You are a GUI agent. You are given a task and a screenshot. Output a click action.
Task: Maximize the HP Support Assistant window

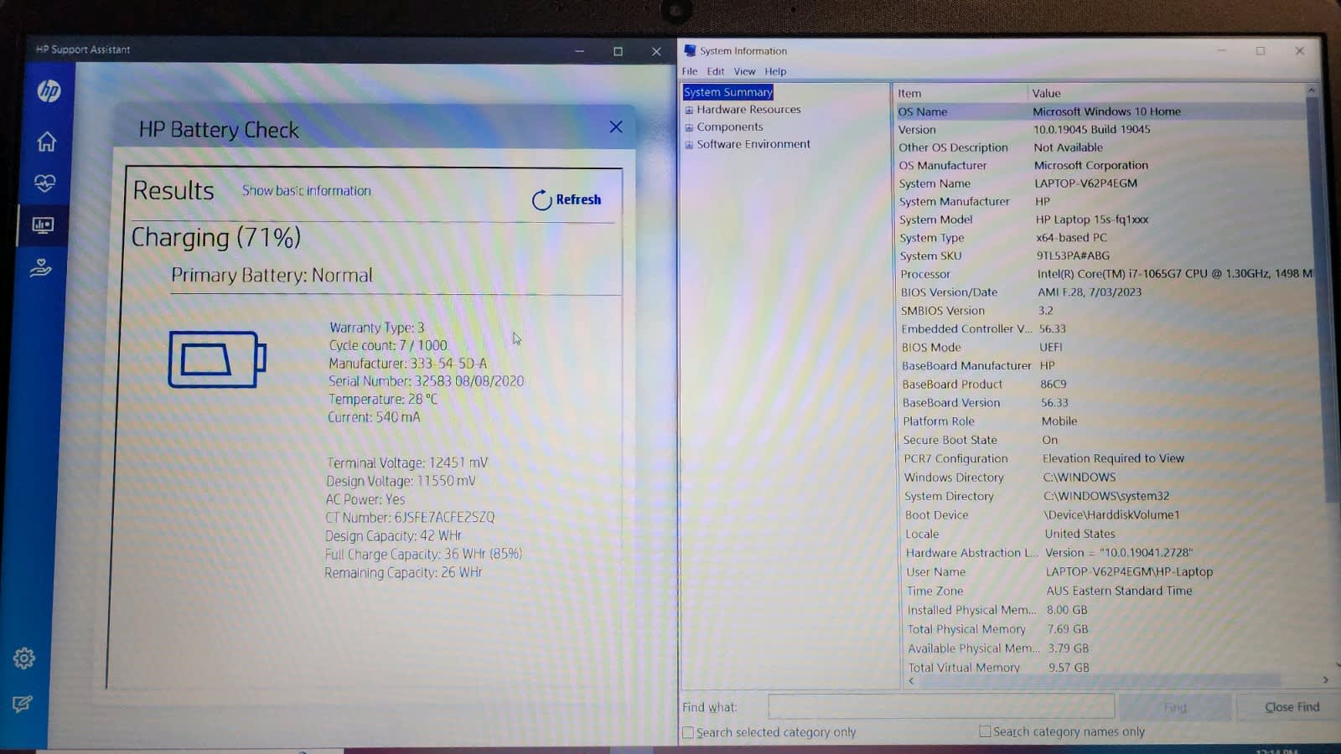(x=618, y=51)
